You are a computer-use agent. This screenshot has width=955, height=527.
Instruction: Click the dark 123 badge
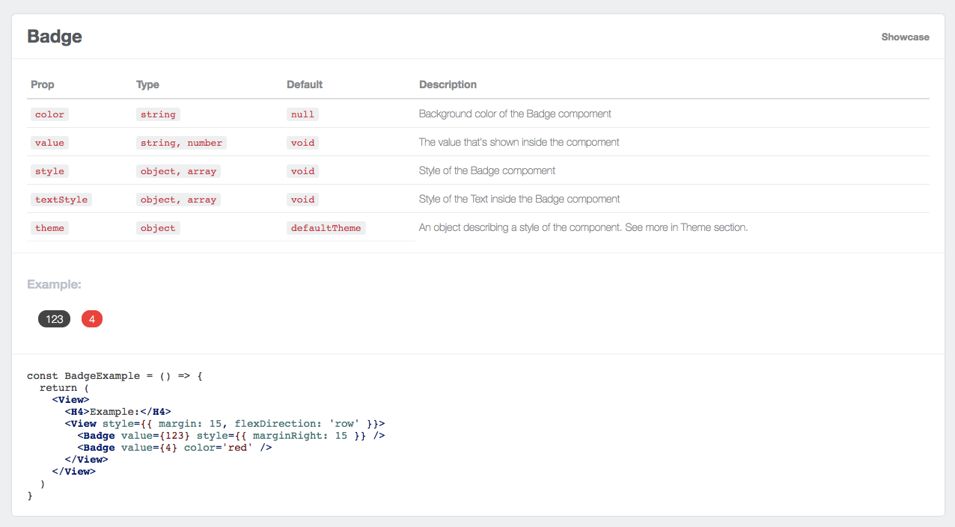[54, 319]
